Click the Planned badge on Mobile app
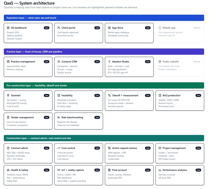 tap(196, 28)
